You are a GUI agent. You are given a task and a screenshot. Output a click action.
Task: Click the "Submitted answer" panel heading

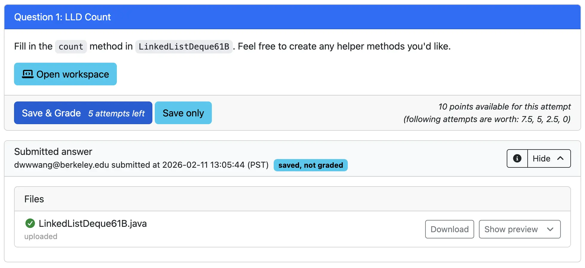click(53, 152)
